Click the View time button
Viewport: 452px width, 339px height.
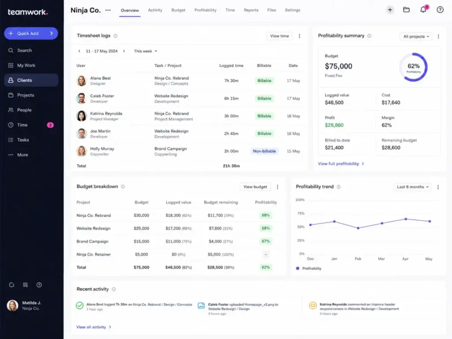tap(279, 36)
